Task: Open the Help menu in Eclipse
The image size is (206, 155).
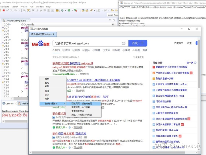Action: (x=48, y=7)
